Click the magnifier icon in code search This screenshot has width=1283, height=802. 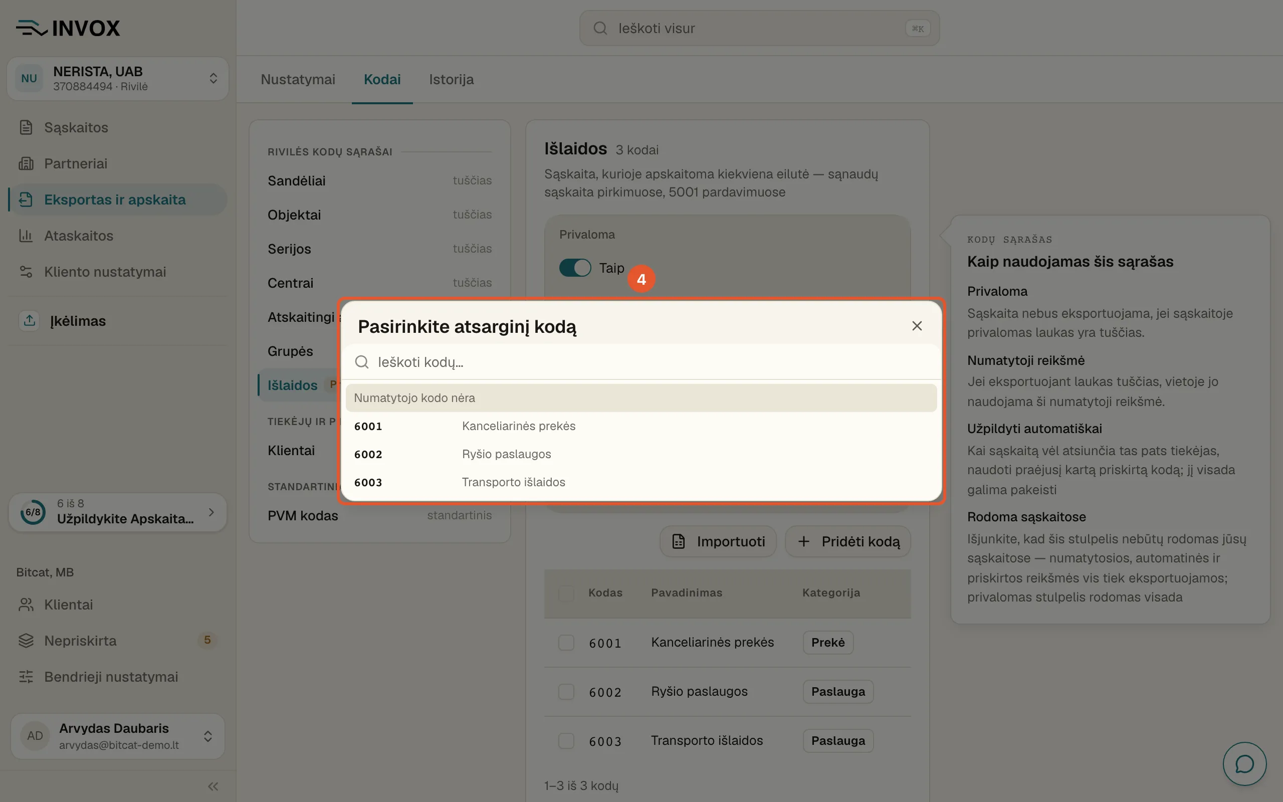point(361,362)
